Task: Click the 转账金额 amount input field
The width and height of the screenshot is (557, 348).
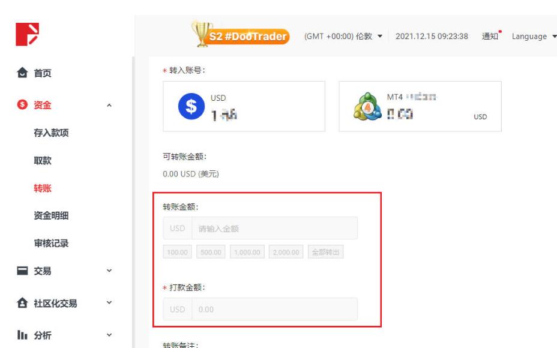Action: [274, 228]
